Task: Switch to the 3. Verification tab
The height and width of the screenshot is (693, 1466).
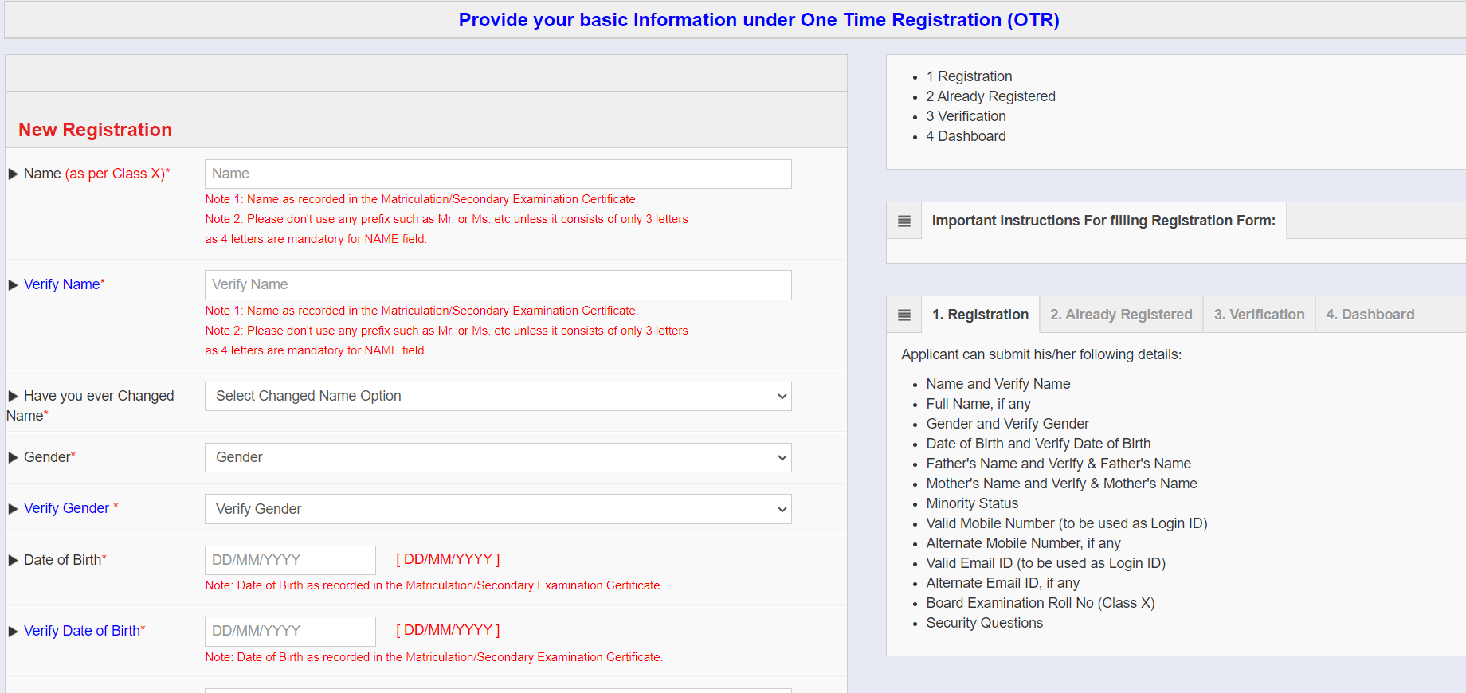Action: click(x=1259, y=315)
